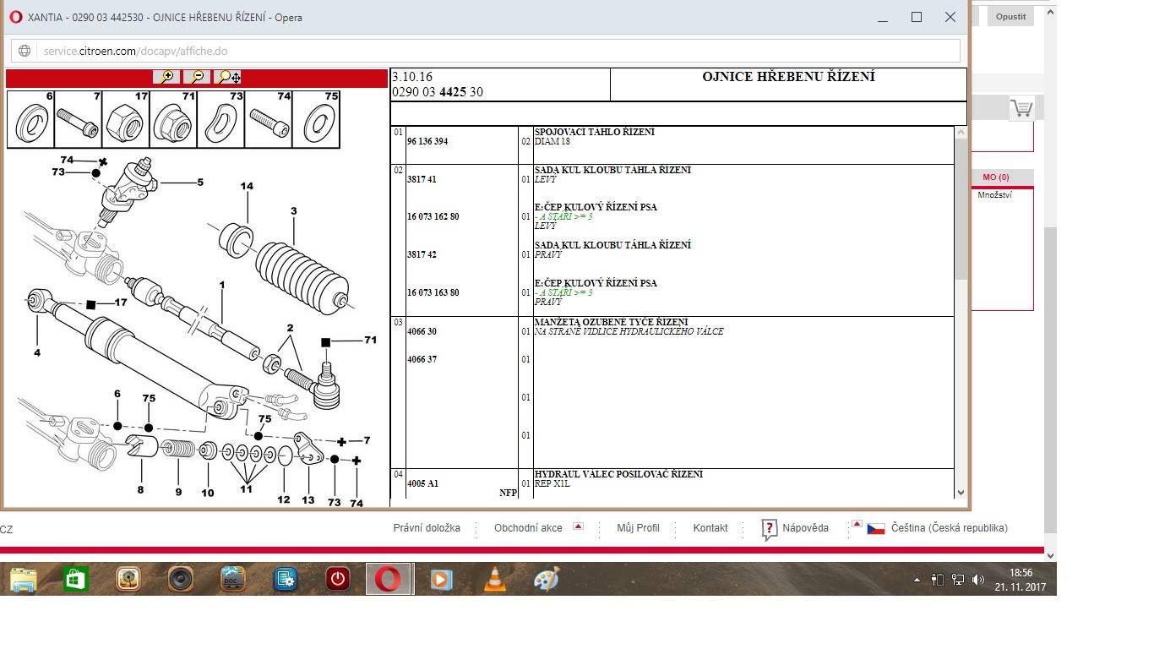Open the media player taskbar icon
The image size is (1154, 649).
pyautogui.click(x=442, y=580)
